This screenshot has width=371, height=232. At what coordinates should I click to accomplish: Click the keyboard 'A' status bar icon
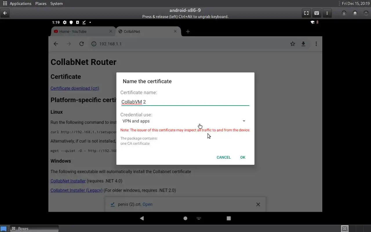[x=77, y=22]
